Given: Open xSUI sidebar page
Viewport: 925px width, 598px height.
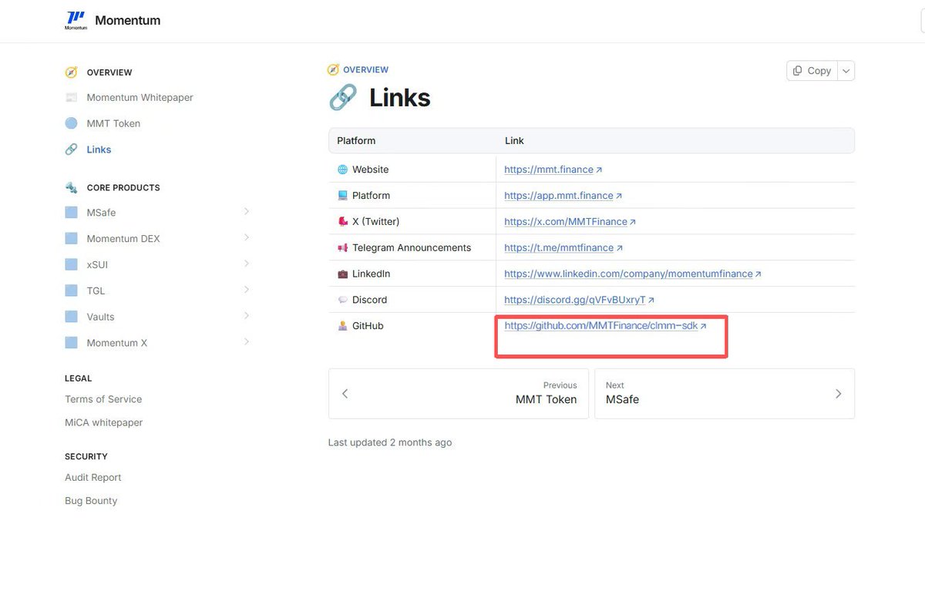Looking at the screenshot, I should click(x=97, y=265).
